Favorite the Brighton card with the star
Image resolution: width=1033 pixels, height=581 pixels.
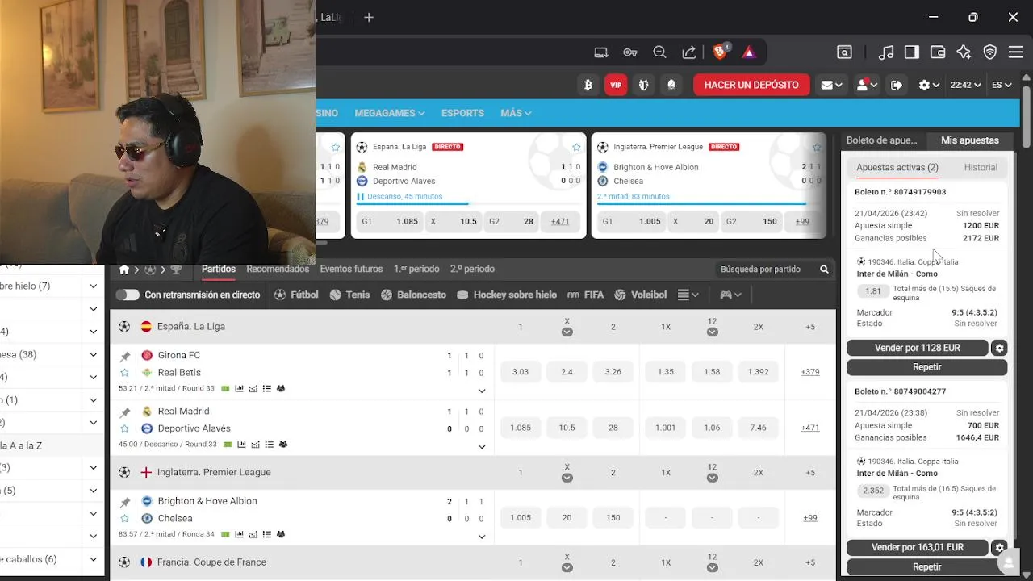click(x=817, y=147)
